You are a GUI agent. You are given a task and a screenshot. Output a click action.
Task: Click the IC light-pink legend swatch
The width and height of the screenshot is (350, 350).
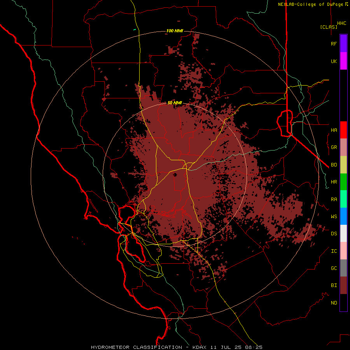click(343, 251)
